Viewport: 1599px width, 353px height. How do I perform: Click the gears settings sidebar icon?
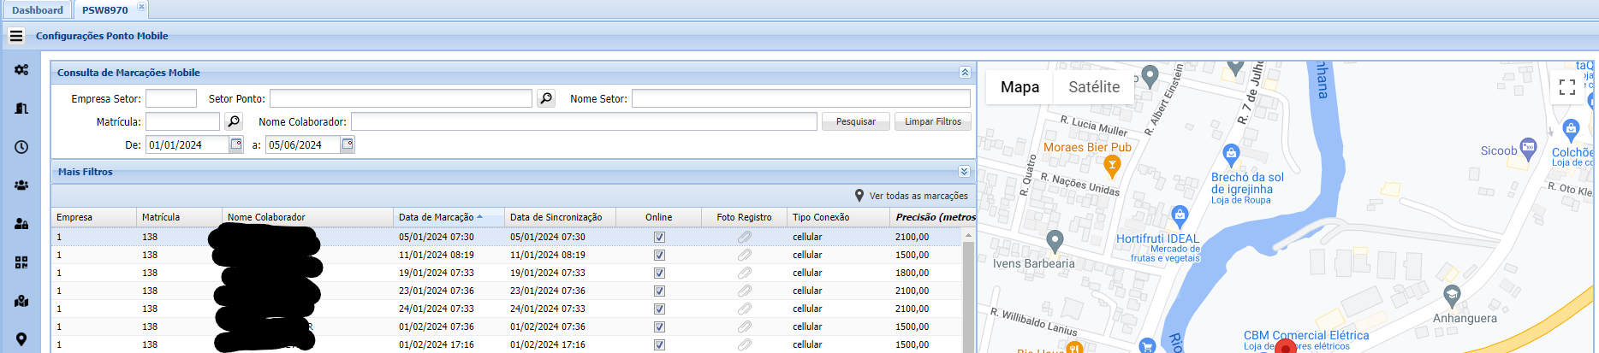(x=21, y=70)
